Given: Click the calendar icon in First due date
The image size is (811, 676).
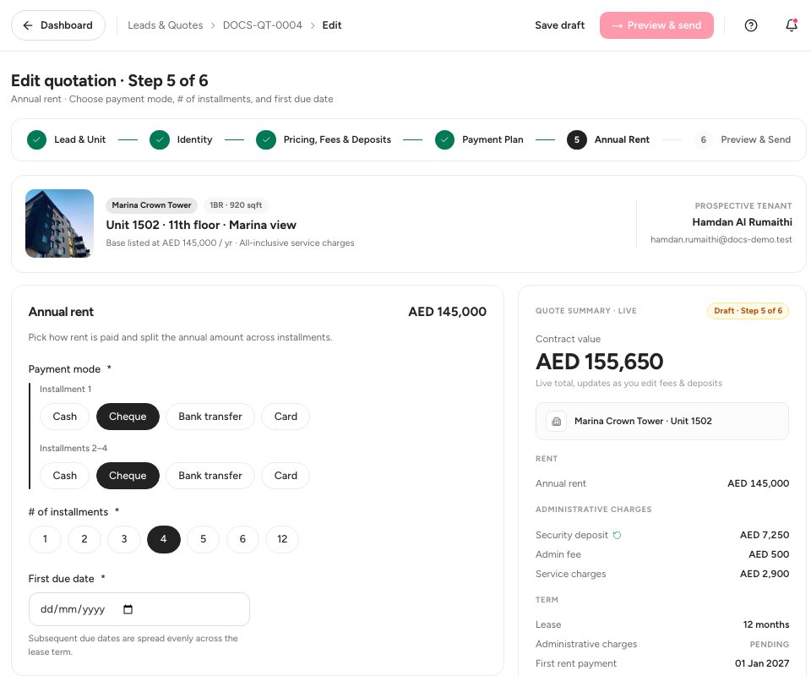Looking at the screenshot, I should (128, 609).
